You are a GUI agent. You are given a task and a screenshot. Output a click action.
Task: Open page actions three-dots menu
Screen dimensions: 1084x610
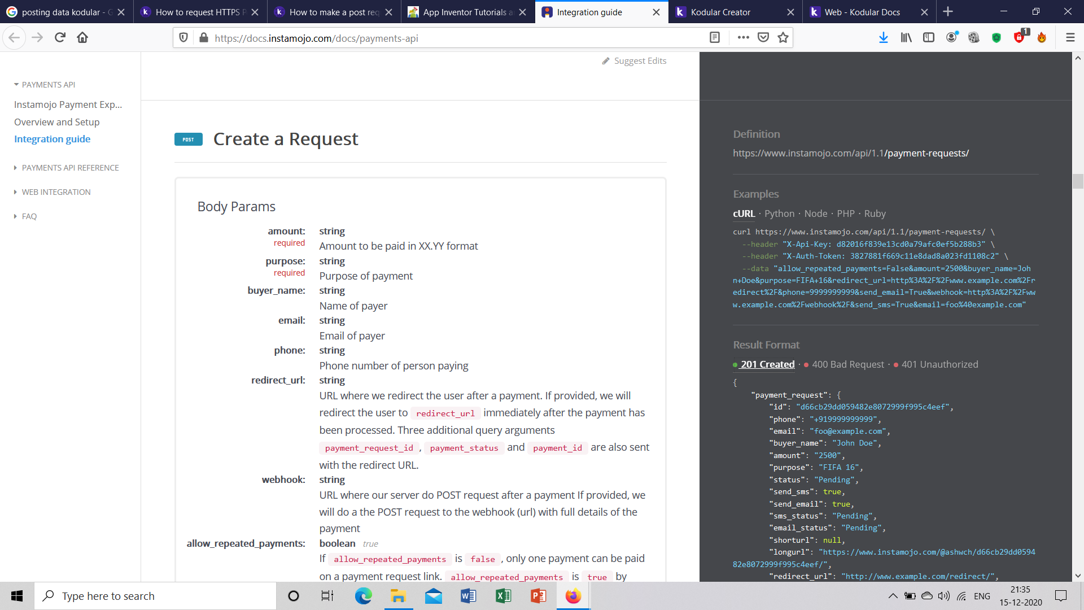743,38
